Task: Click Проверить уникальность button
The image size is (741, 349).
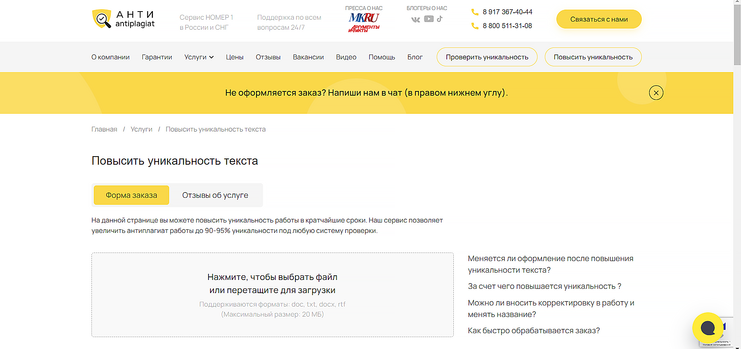Action: [x=487, y=57]
